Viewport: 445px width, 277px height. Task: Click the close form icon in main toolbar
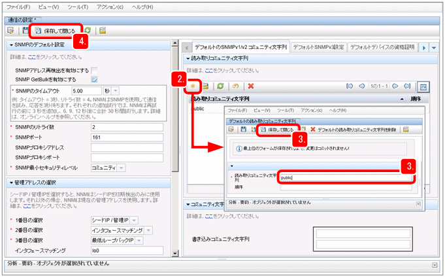(x=10, y=30)
